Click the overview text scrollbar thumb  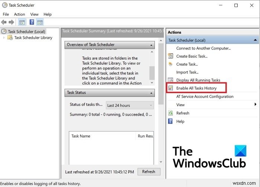(x=152, y=73)
